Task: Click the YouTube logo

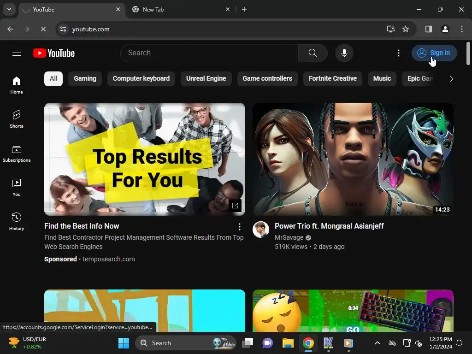Action: (54, 53)
